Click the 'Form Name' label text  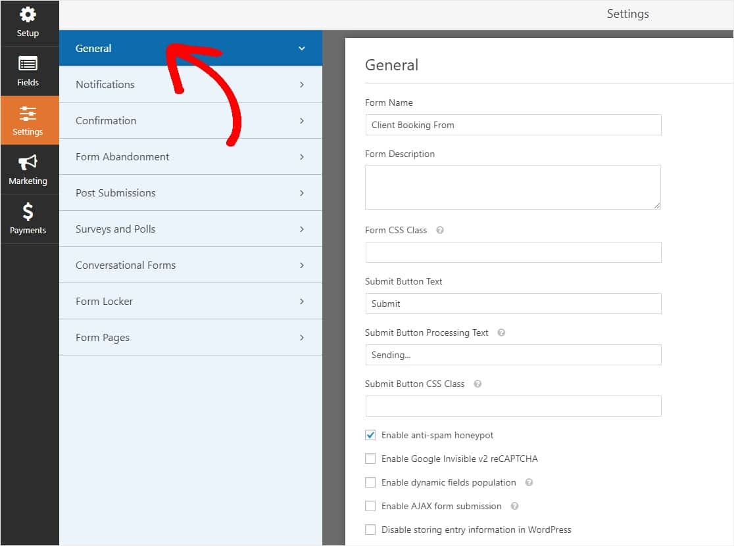pos(389,102)
